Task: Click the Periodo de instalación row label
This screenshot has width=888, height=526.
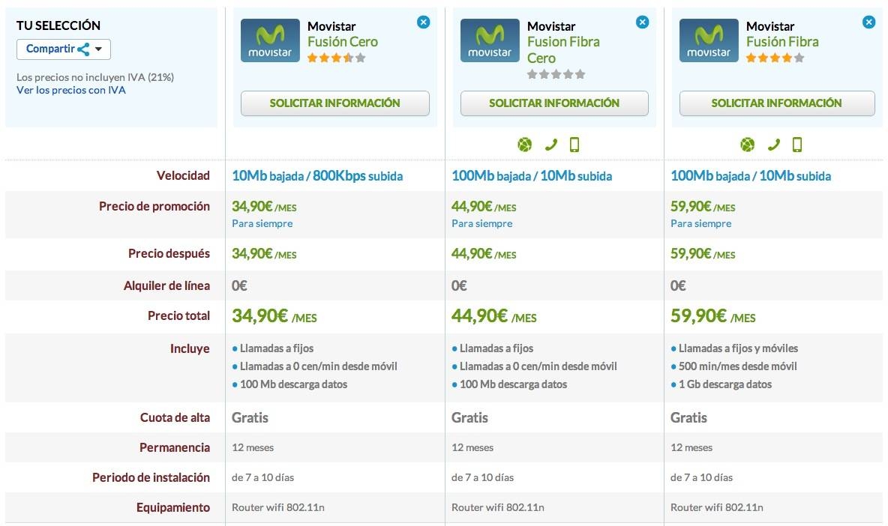Action: pyautogui.click(x=151, y=478)
